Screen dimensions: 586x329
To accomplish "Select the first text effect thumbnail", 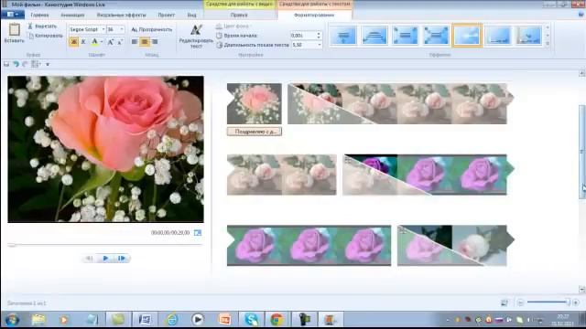I will tap(343, 36).
